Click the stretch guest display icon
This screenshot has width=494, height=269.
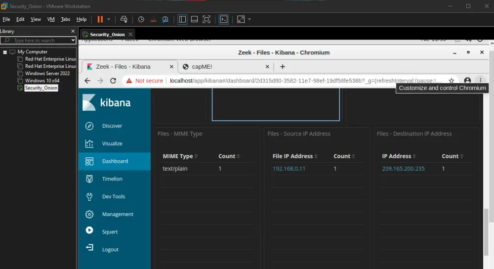pos(241,19)
